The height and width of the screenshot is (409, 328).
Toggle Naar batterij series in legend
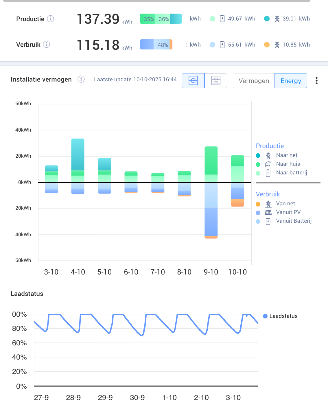coord(291,173)
